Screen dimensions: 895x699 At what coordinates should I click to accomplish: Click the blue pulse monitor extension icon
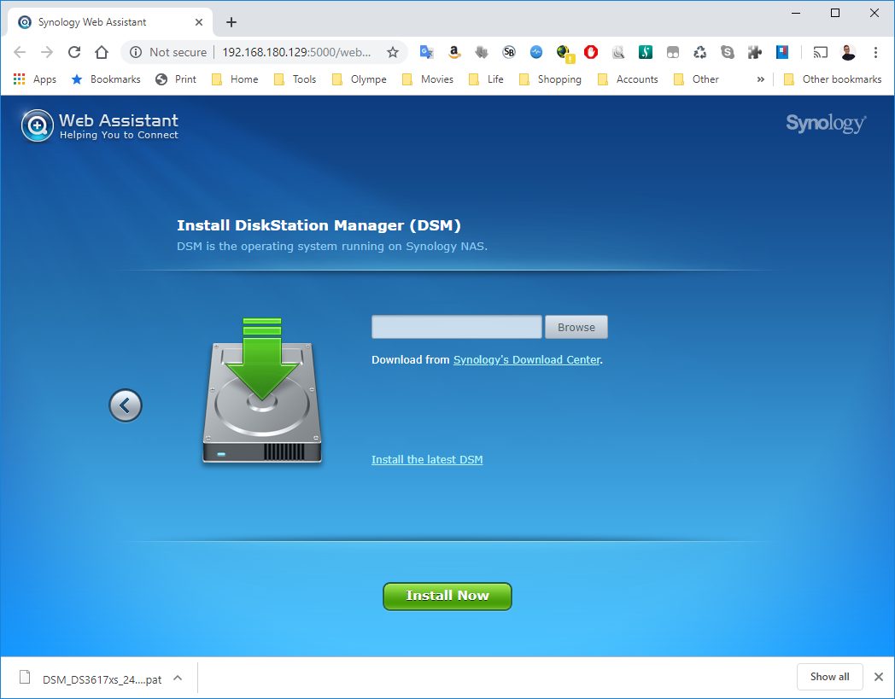536,53
